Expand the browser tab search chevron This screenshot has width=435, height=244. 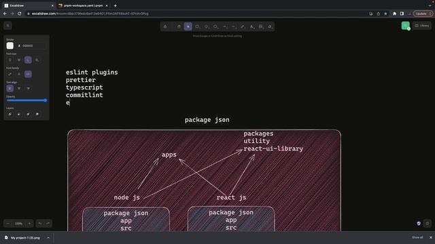click(430, 5)
